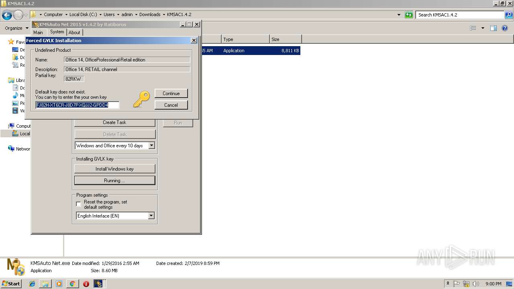Open the volume speaker tray icon

point(475,284)
